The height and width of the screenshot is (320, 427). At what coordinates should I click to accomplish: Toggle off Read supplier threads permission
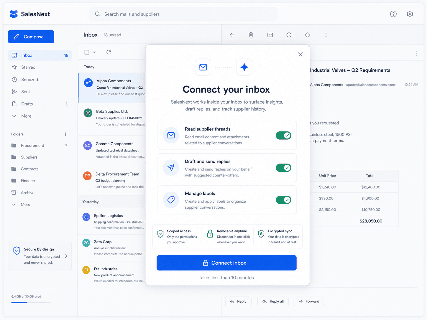click(283, 136)
